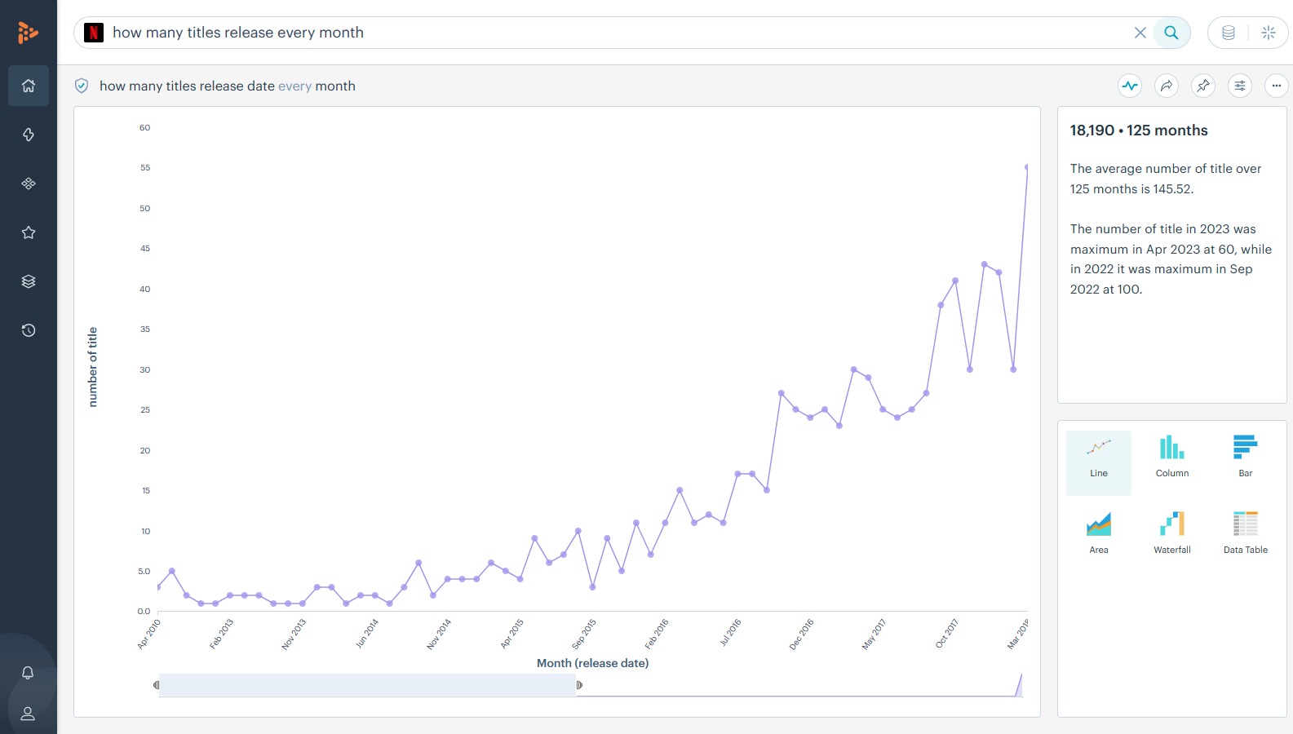Switch to Data Table view

(1246, 533)
